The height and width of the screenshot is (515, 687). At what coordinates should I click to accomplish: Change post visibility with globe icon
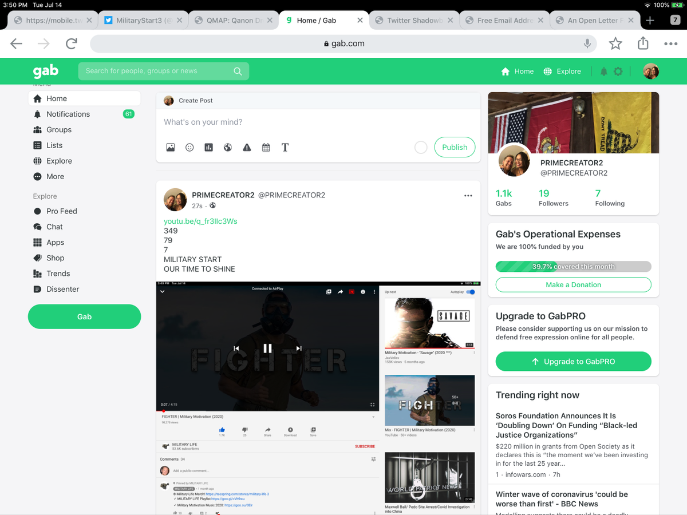(228, 147)
